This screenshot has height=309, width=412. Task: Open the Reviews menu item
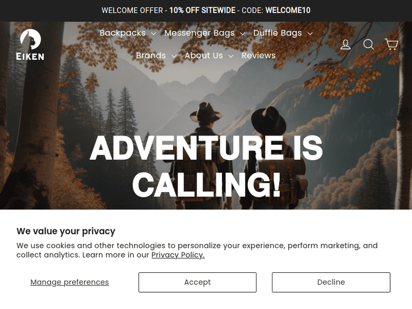point(259,55)
